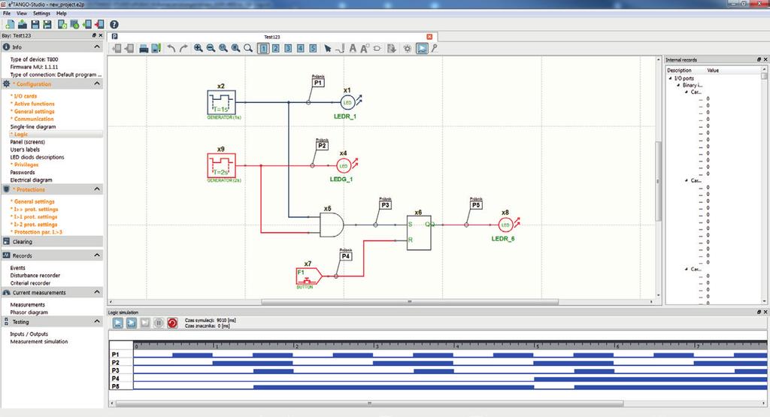Open I/O cards configuration

tap(25, 96)
